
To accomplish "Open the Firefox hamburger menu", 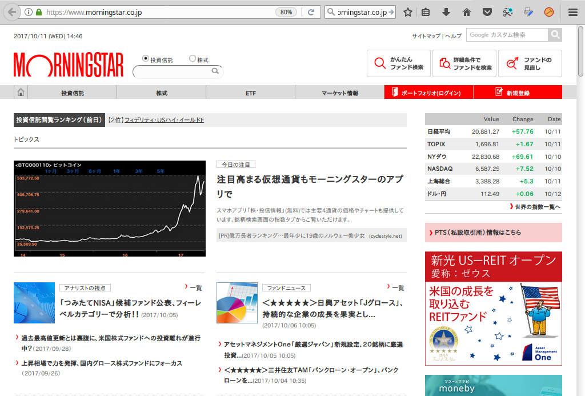I will click(x=573, y=13).
